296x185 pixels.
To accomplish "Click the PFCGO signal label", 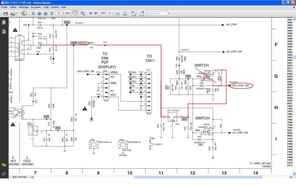I will [132, 73].
